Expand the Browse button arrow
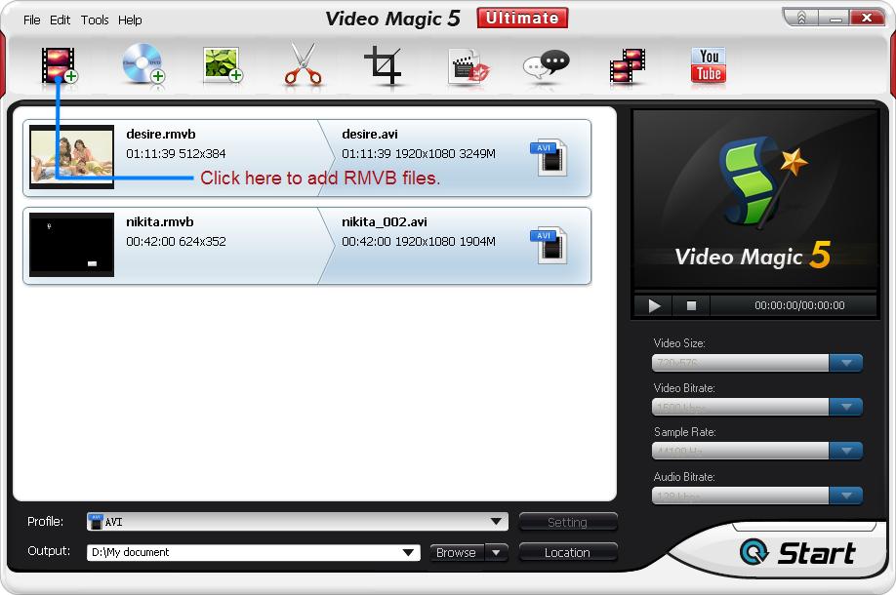This screenshot has height=595, width=896. (496, 553)
